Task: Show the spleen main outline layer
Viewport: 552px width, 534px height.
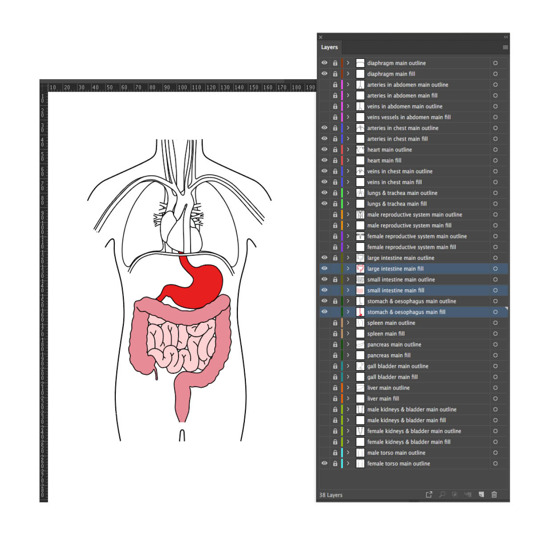Action: click(325, 323)
